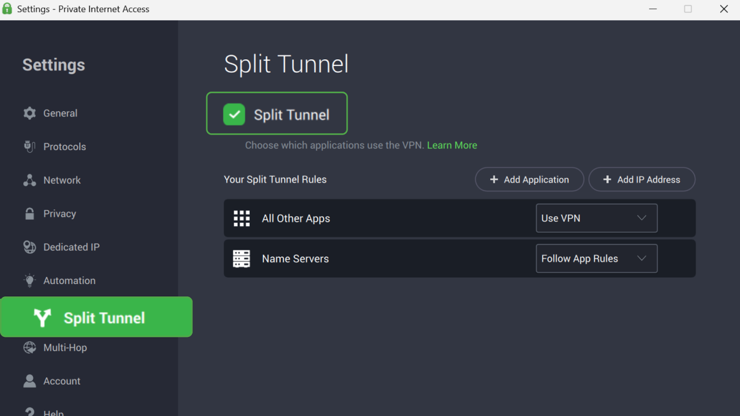The width and height of the screenshot is (740, 416).
Task: Click the Add Application button
Action: pos(530,179)
